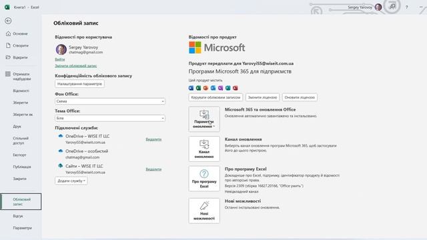Open help with the question mark icon
The height and width of the screenshot is (240, 427).
[x=406, y=7]
